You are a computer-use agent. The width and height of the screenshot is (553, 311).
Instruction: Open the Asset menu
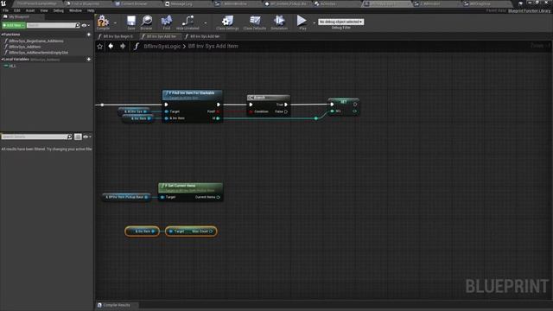(x=30, y=10)
